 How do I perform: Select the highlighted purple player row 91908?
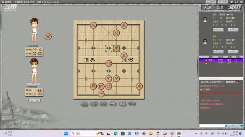pyautogui.click(x=221, y=60)
